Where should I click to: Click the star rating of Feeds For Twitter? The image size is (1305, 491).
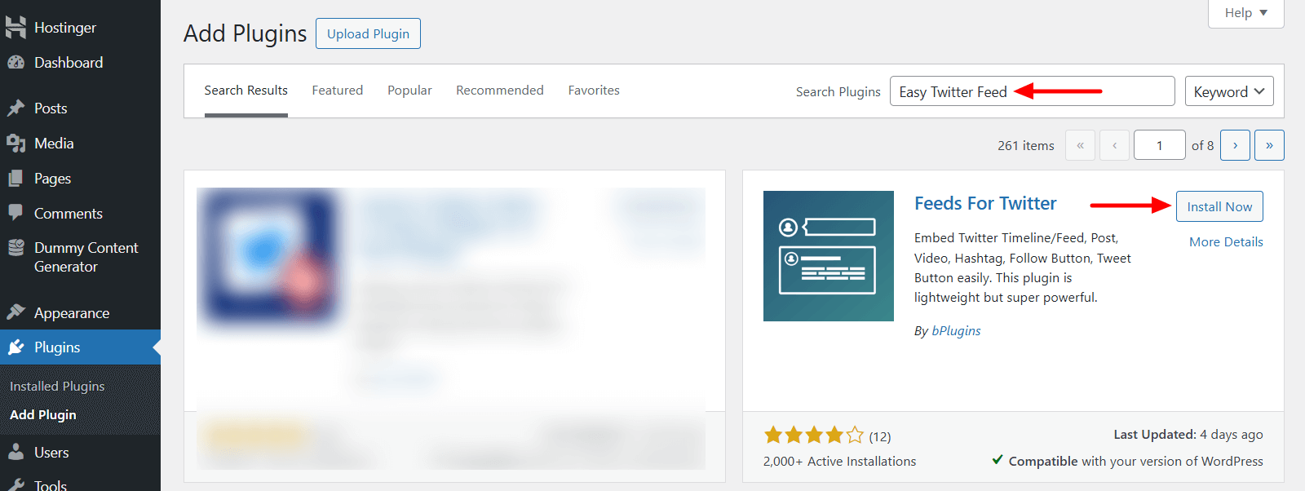(x=813, y=435)
